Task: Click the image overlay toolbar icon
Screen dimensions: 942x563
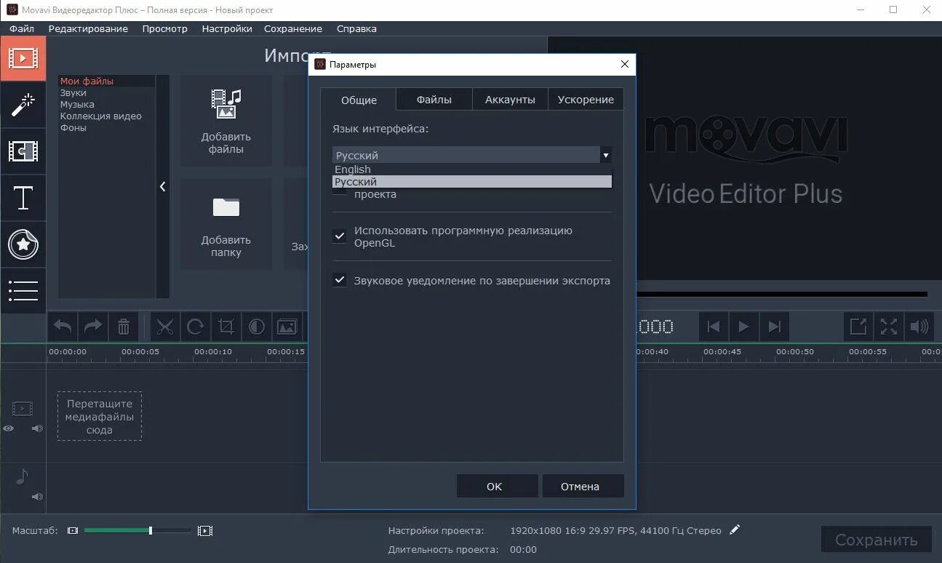Action: tap(287, 327)
